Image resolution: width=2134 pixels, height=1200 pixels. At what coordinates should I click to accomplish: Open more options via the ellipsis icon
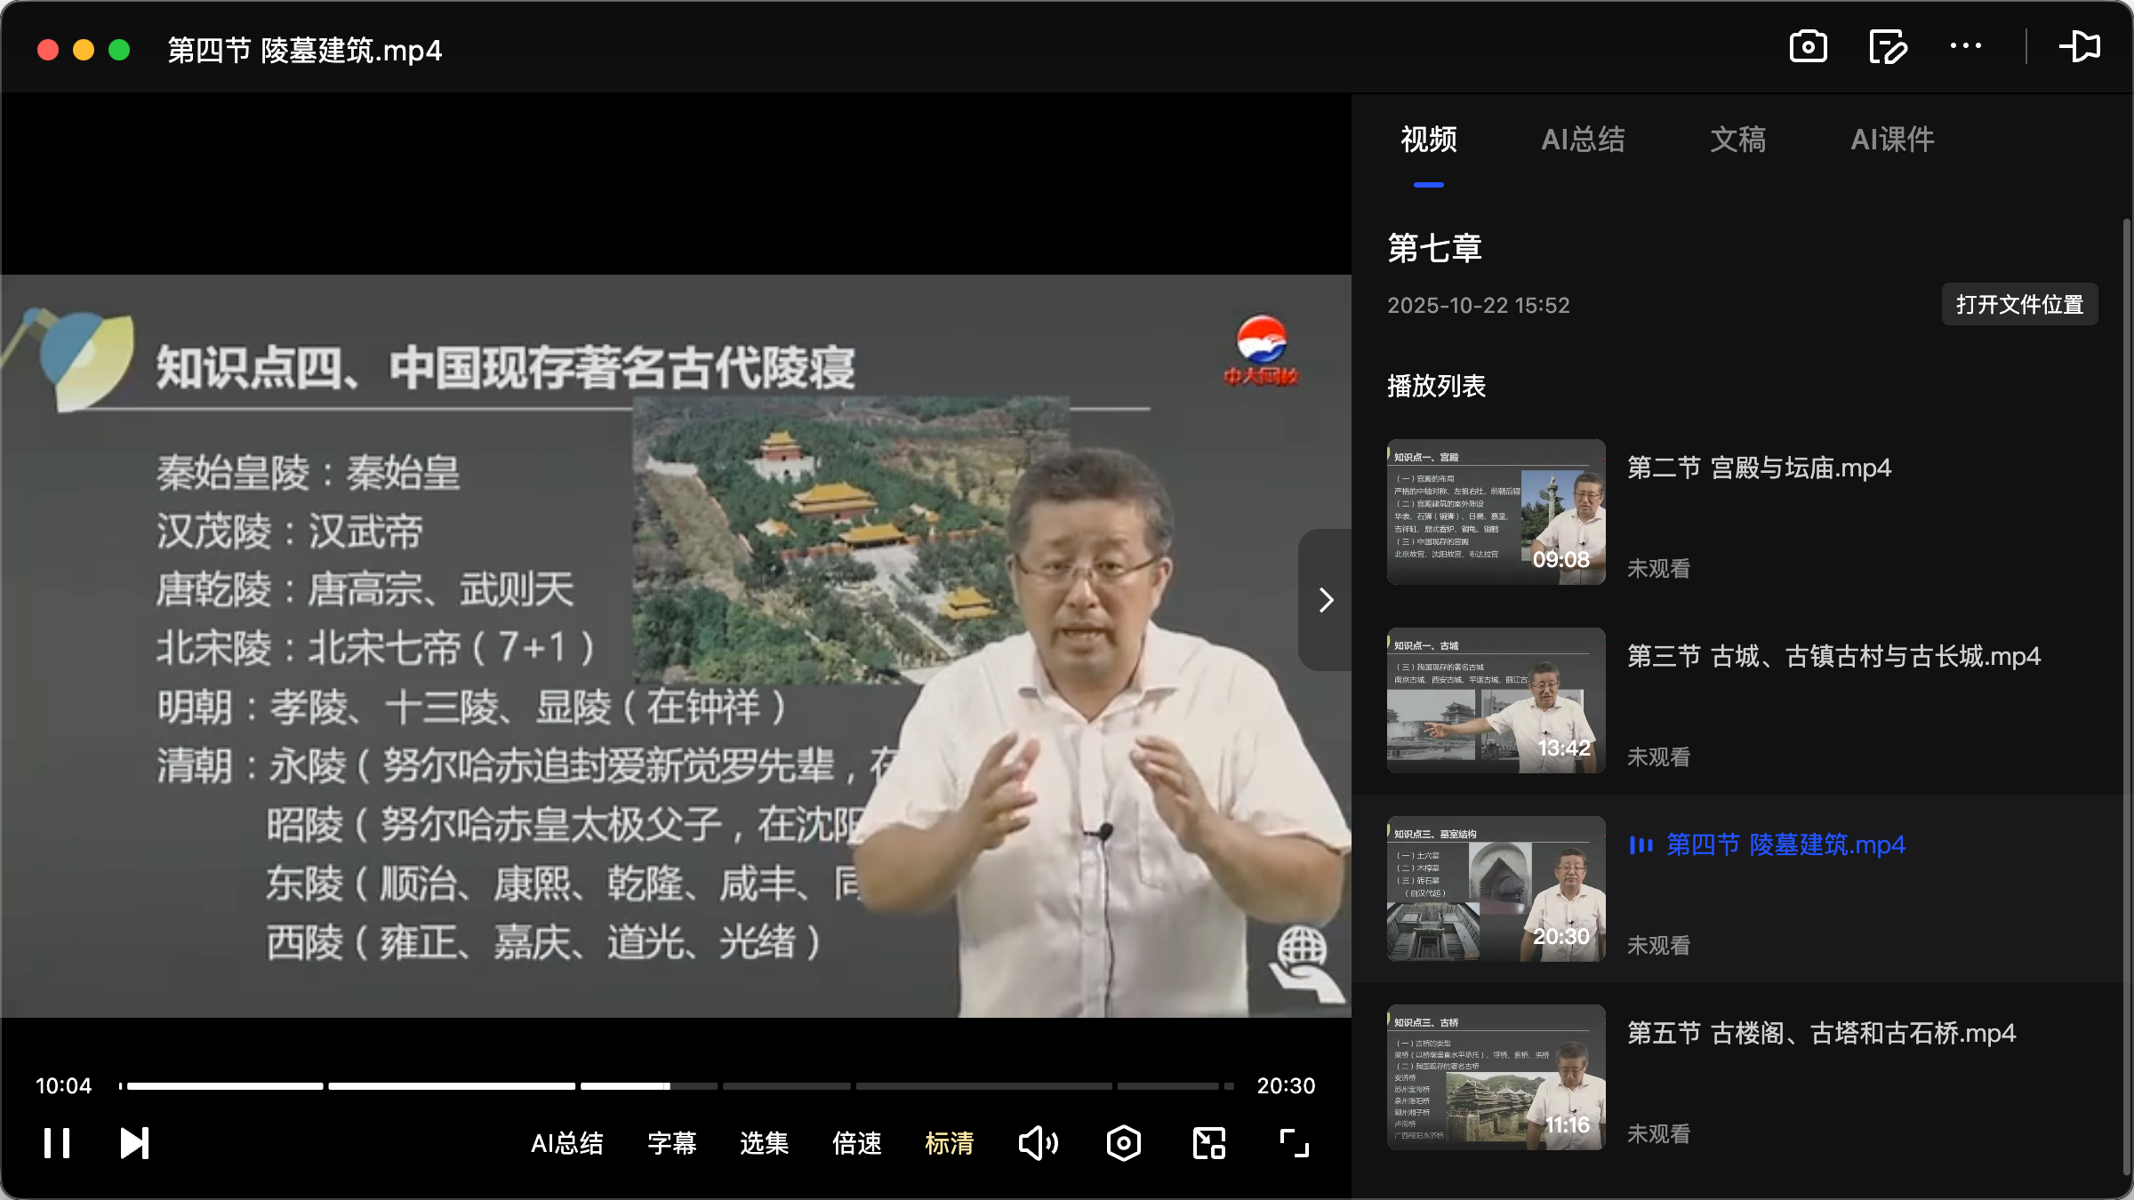pos(1966,47)
